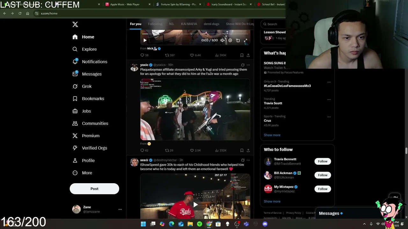Reply to the Nick post with 38 replies
The image size is (408, 229).
coord(144,55)
